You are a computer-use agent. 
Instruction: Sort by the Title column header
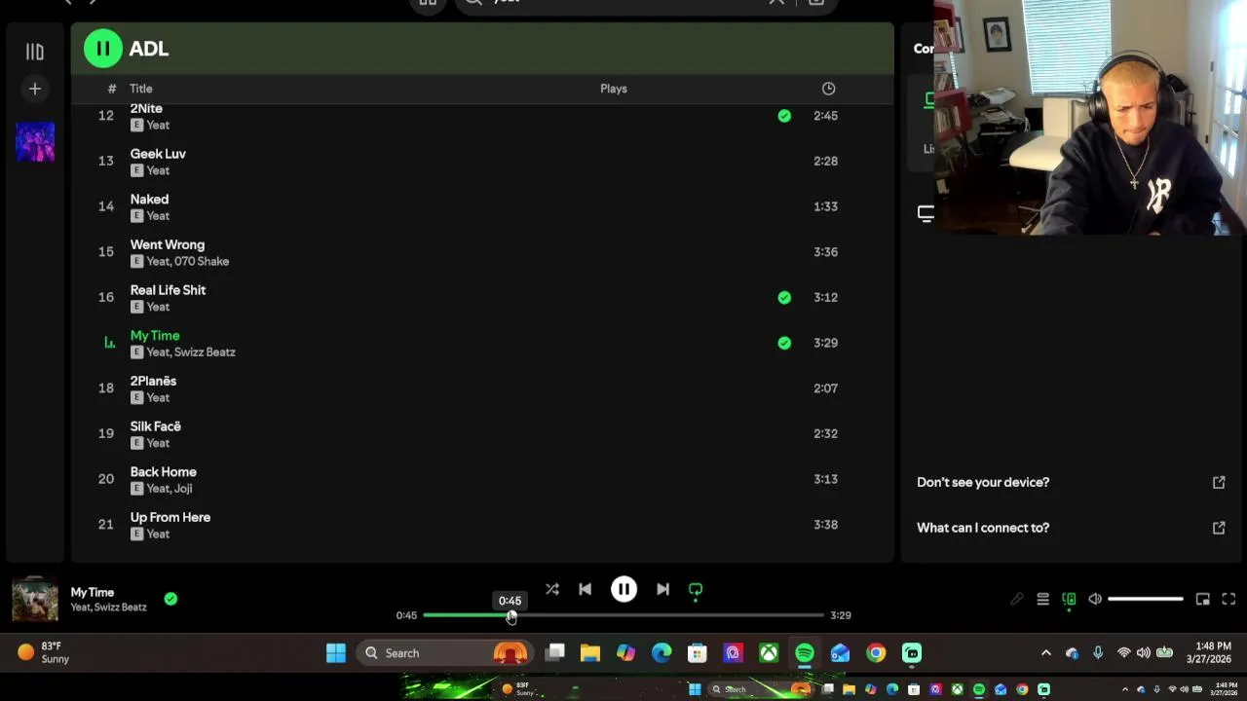click(x=141, y=89)
